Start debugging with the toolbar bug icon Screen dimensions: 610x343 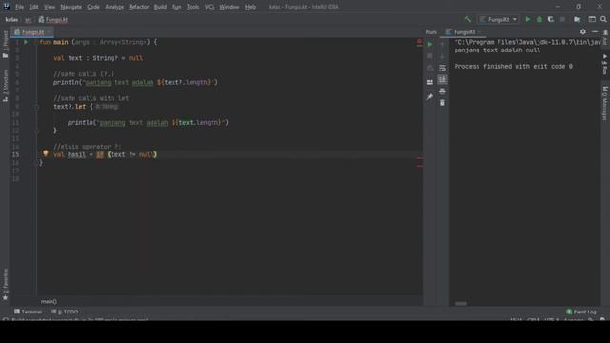[x=539, y=19]
